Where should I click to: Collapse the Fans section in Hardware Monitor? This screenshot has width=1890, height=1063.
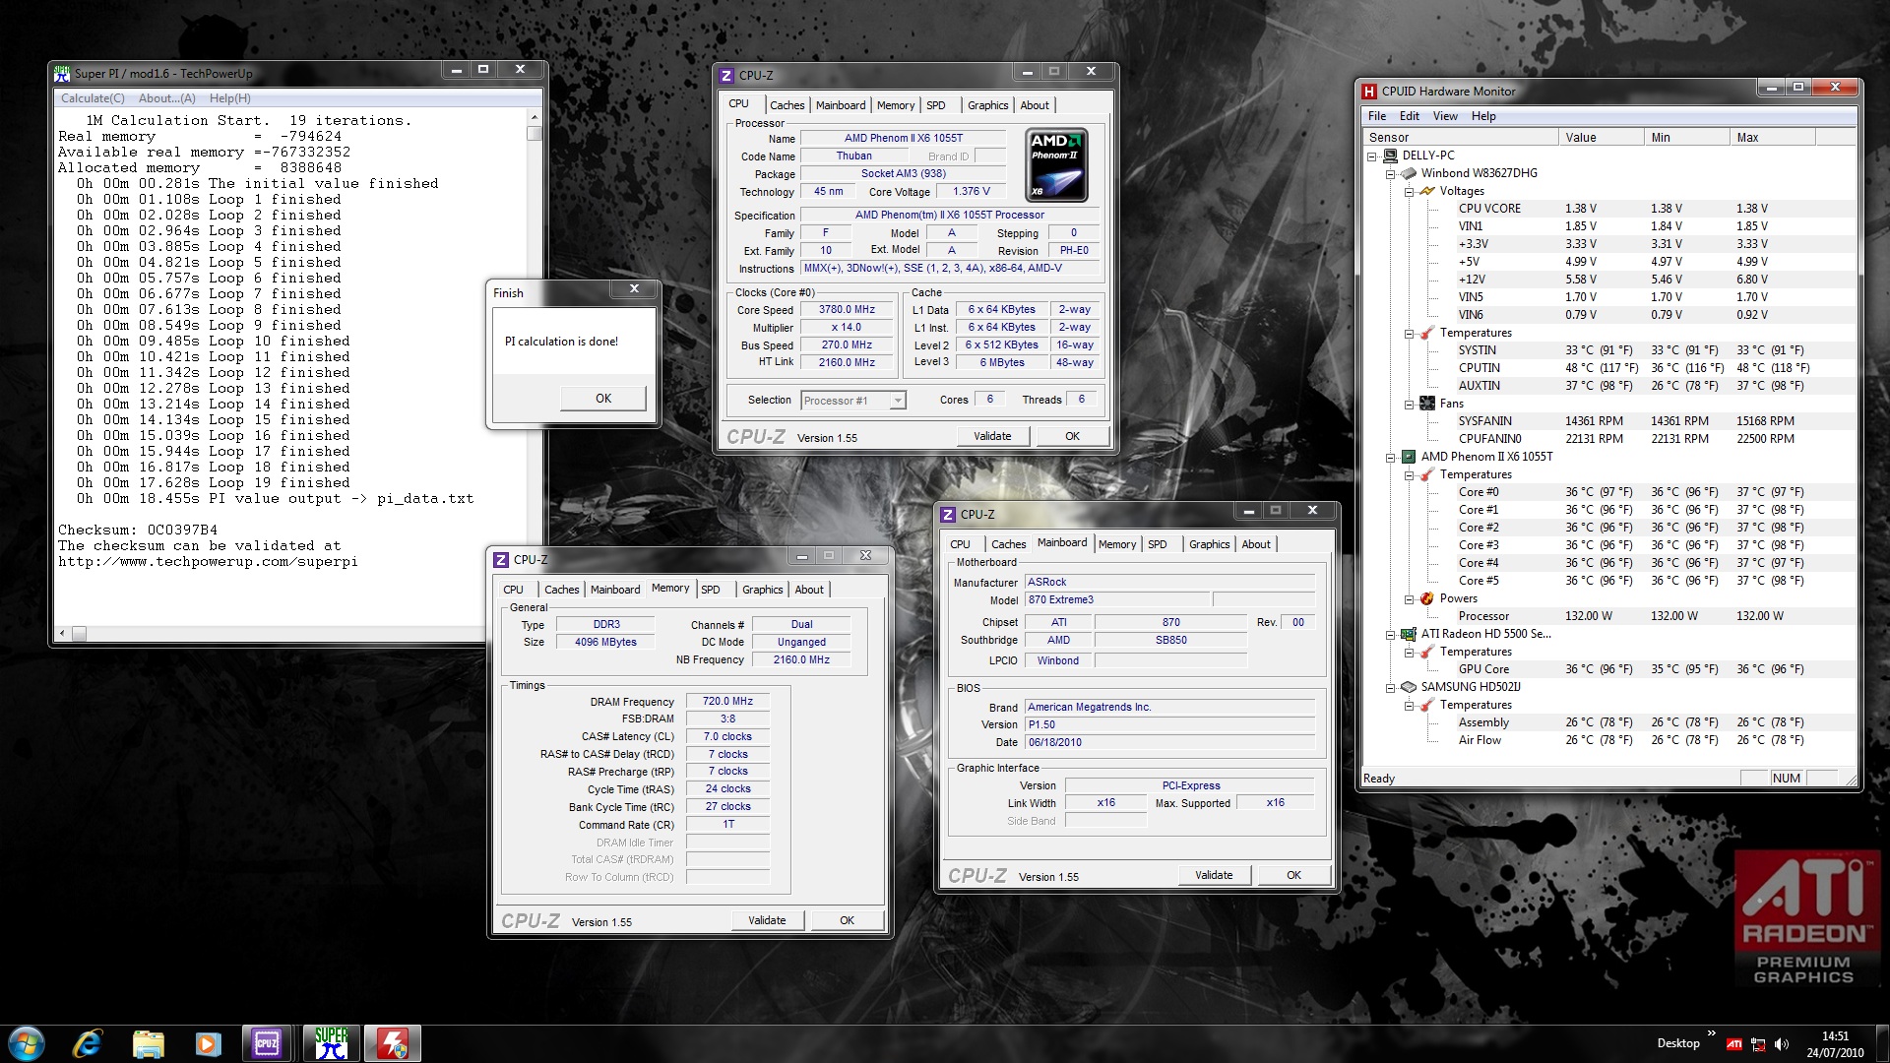(x=1410, y=405)
